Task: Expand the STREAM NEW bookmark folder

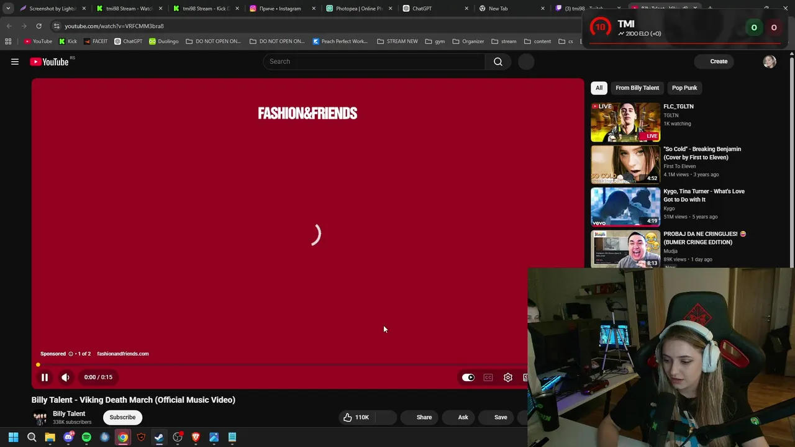Action: click(397, 42)
